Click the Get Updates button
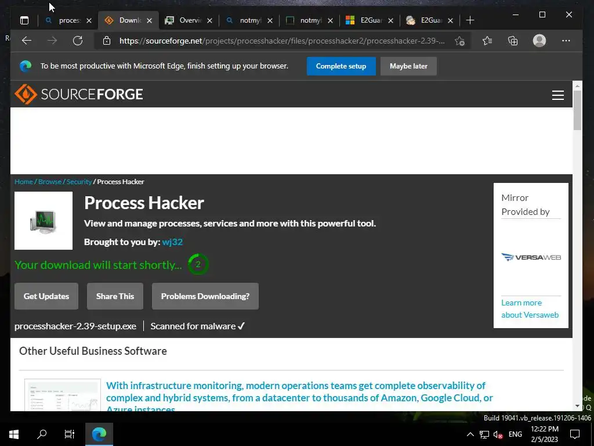Viewport: 594px width, 446px height. (x=46, y=296)
